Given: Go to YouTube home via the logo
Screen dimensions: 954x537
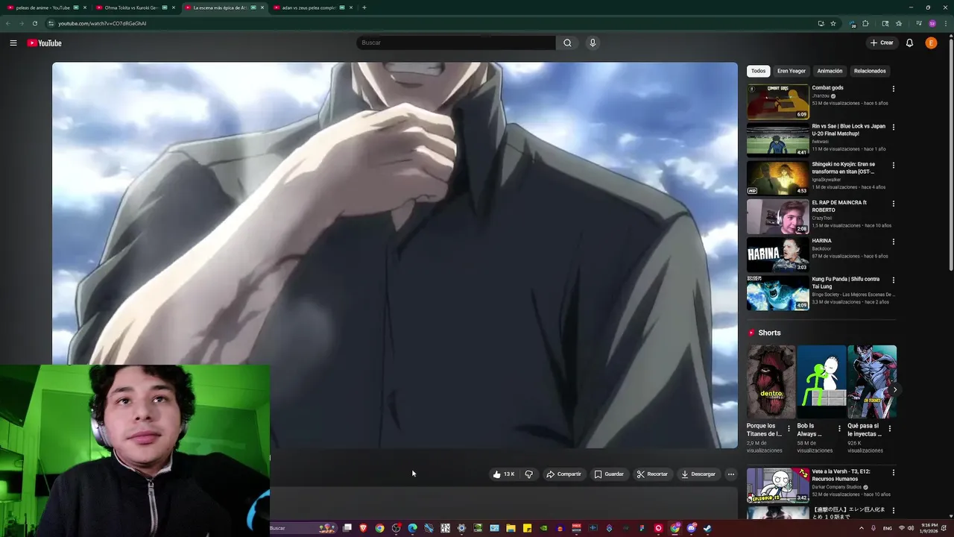Looking at the screenshot, I should (x=45, y=43).
